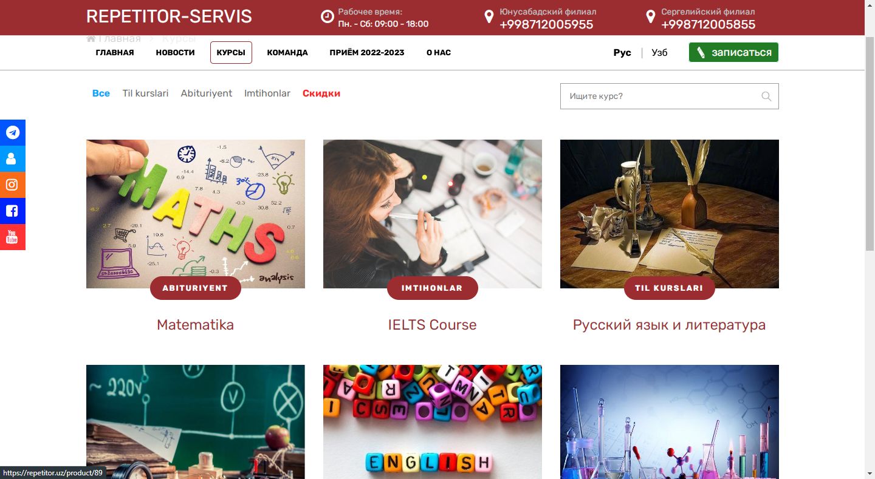The image size is (875, 479).
Task: Show the Скидки discount filter
Action: click(x=321, y=93)
